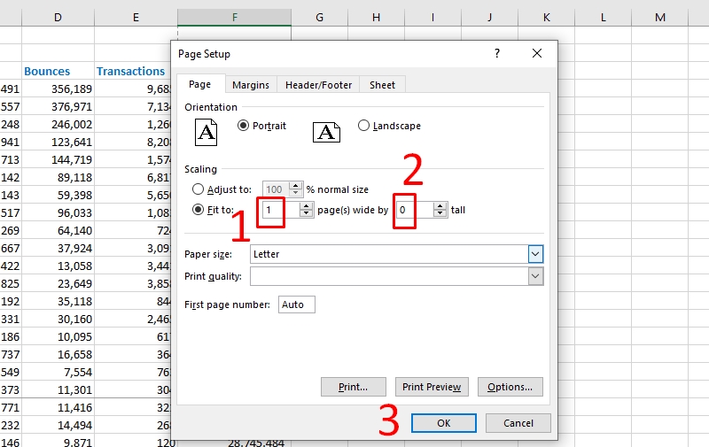Select column K header
The image size is (709, 447).
pos(546,18)
